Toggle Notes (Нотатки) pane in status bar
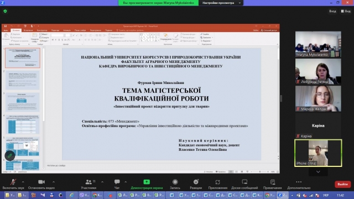The width and height of the screenshot is (354, 199). tap(208, 172)
